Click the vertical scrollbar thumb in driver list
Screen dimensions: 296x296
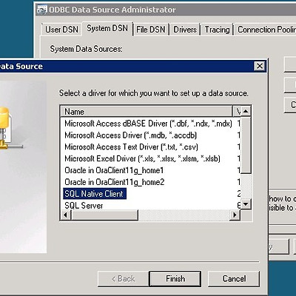click(x=246, y=145)
